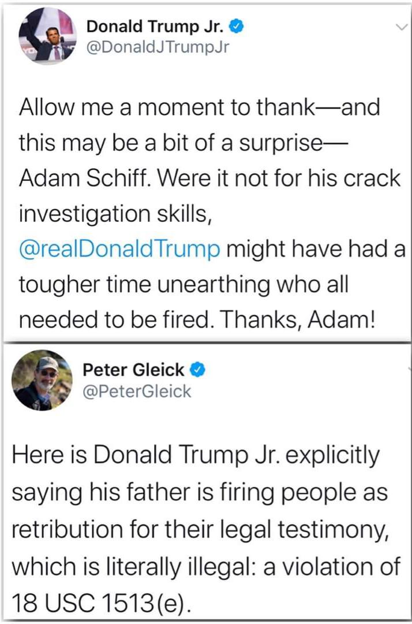Click the @PeterGleick handle

click(x=137, y=391)
